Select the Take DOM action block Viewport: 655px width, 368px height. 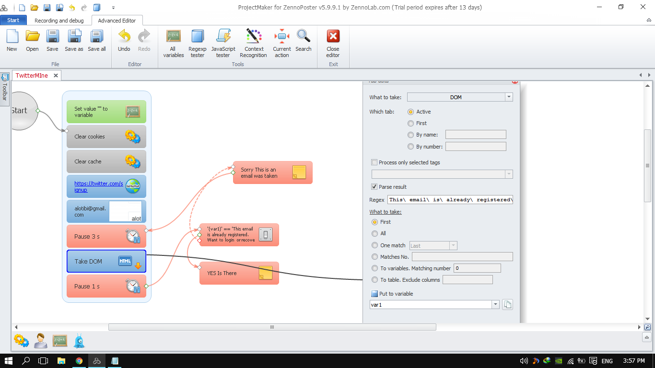[106, 261]
